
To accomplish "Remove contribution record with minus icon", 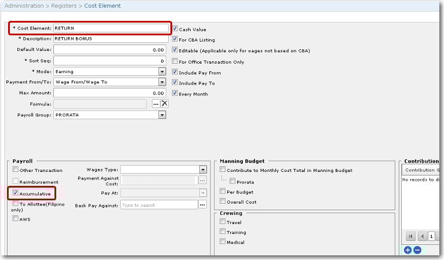I will point(417,250).
